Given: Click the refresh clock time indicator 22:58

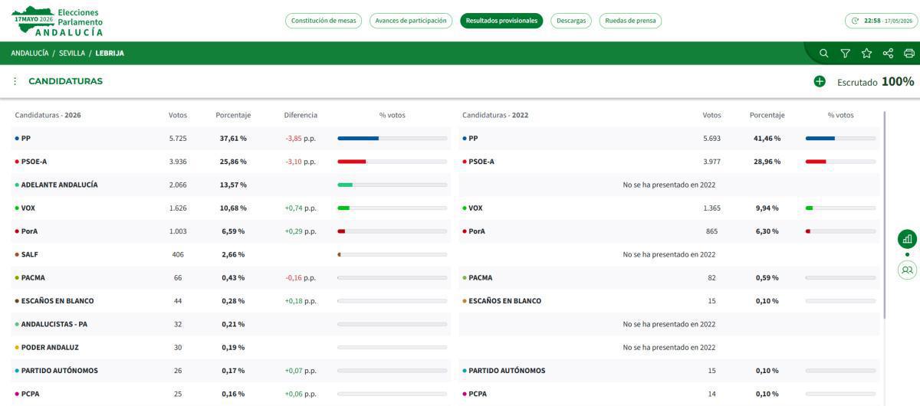Looking at the screenshot, I should pos(880,21).
